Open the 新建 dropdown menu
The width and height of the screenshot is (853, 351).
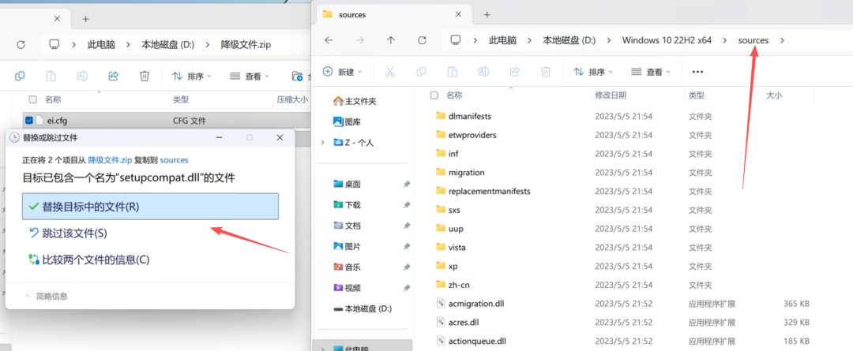coord(343,72)
